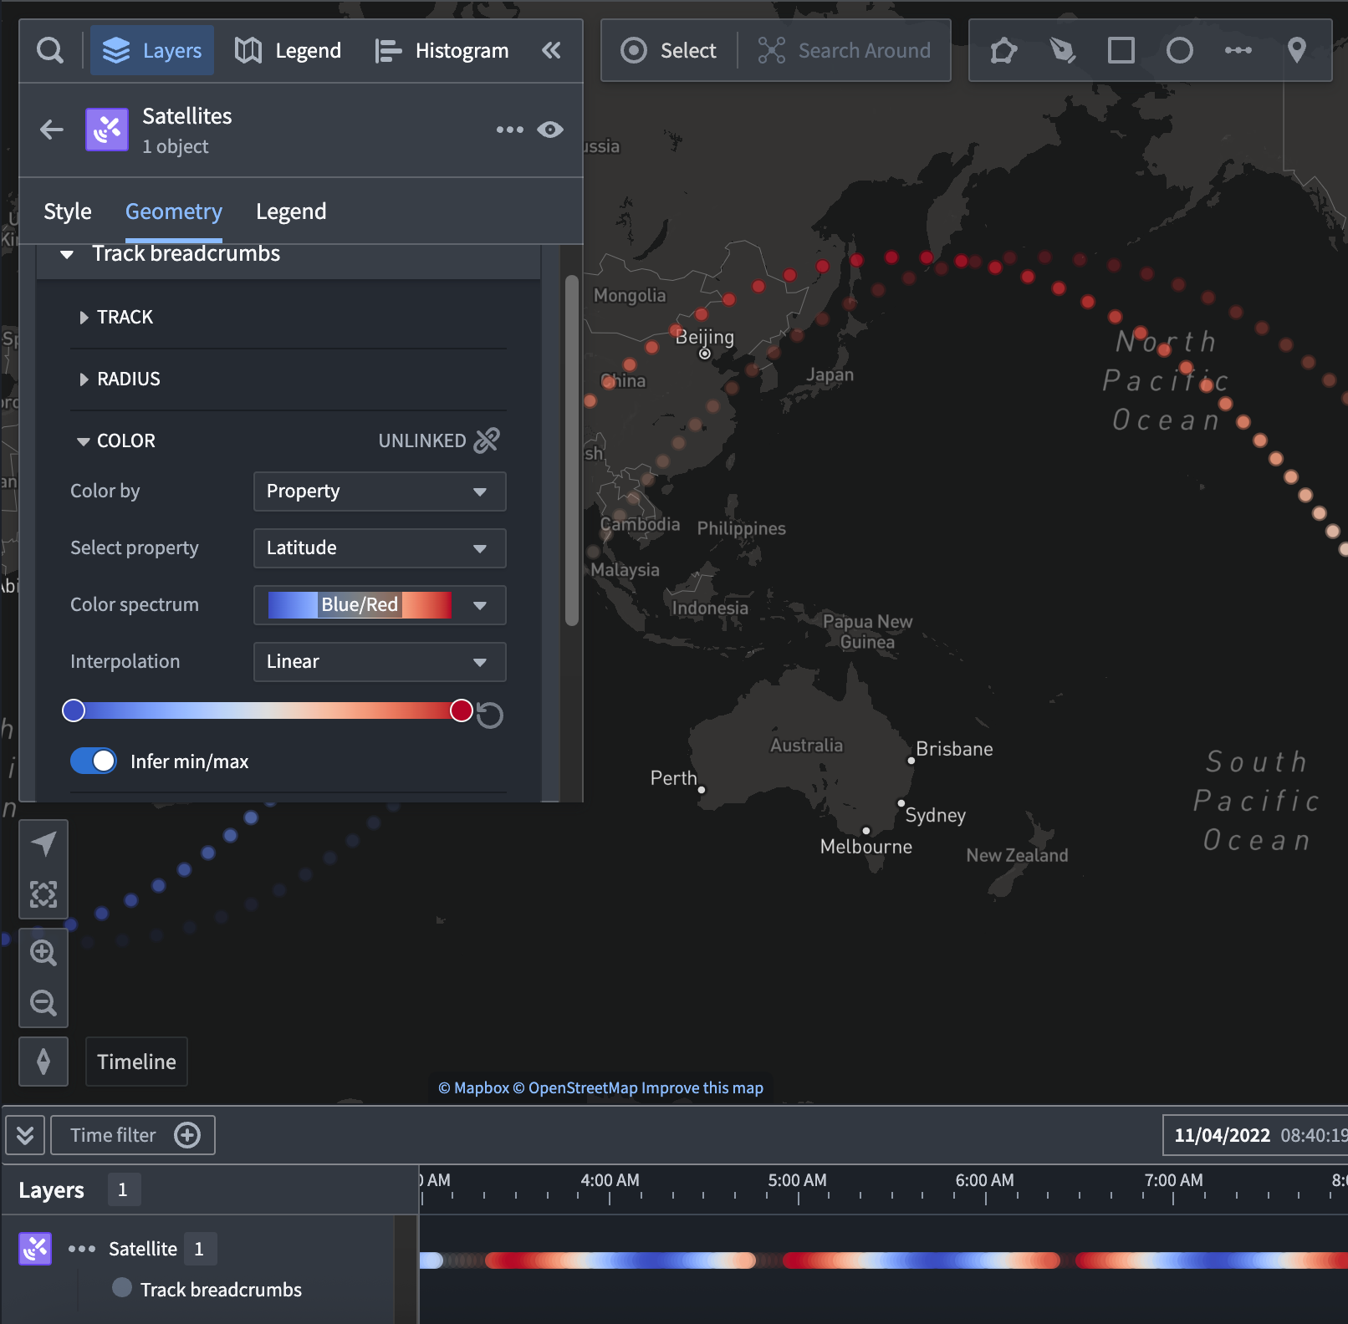Click the Select tool button
This screenshot has height=1324, width=1348.
(669, 51)
